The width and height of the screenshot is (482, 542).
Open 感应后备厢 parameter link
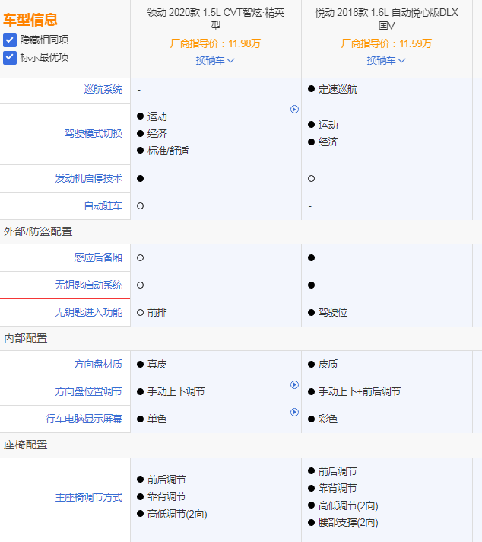coord(98,258)
